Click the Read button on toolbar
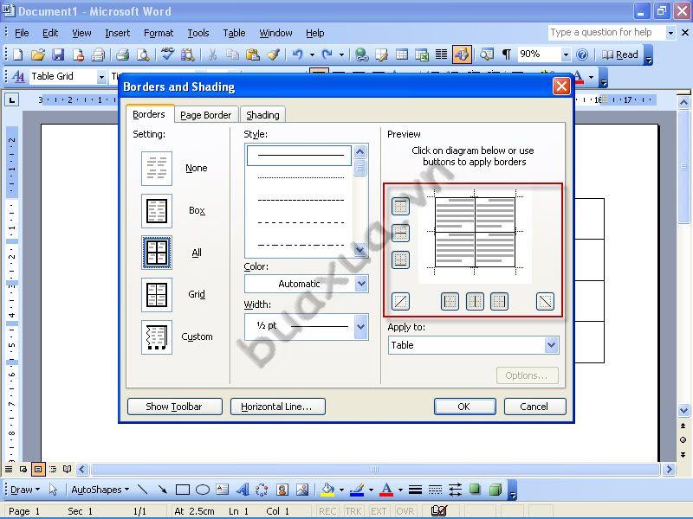This screenshot has height=519, width=693. point(620,54)
